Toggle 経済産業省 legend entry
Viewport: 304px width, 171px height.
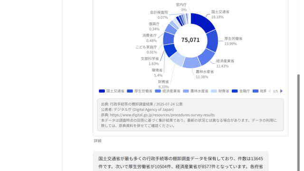[168, 91]
